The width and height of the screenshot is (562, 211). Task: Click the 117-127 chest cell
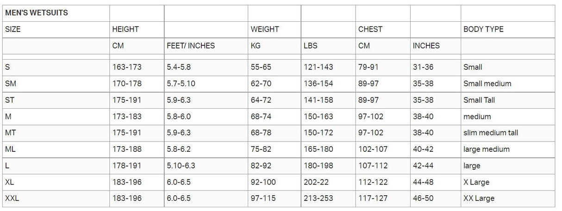point(373,199)
